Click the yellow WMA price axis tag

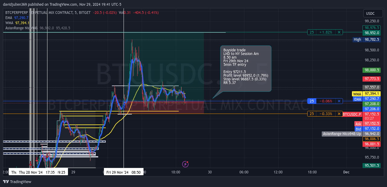click(366, 94)
